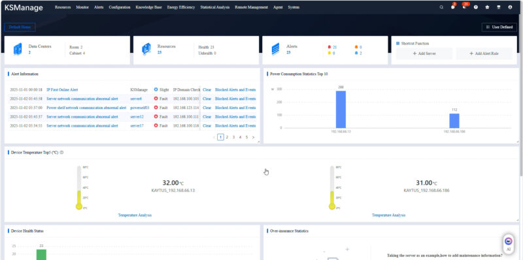Open the user account profile icon
The height and width of the screenshot is (260, 523).
point(510,7)
